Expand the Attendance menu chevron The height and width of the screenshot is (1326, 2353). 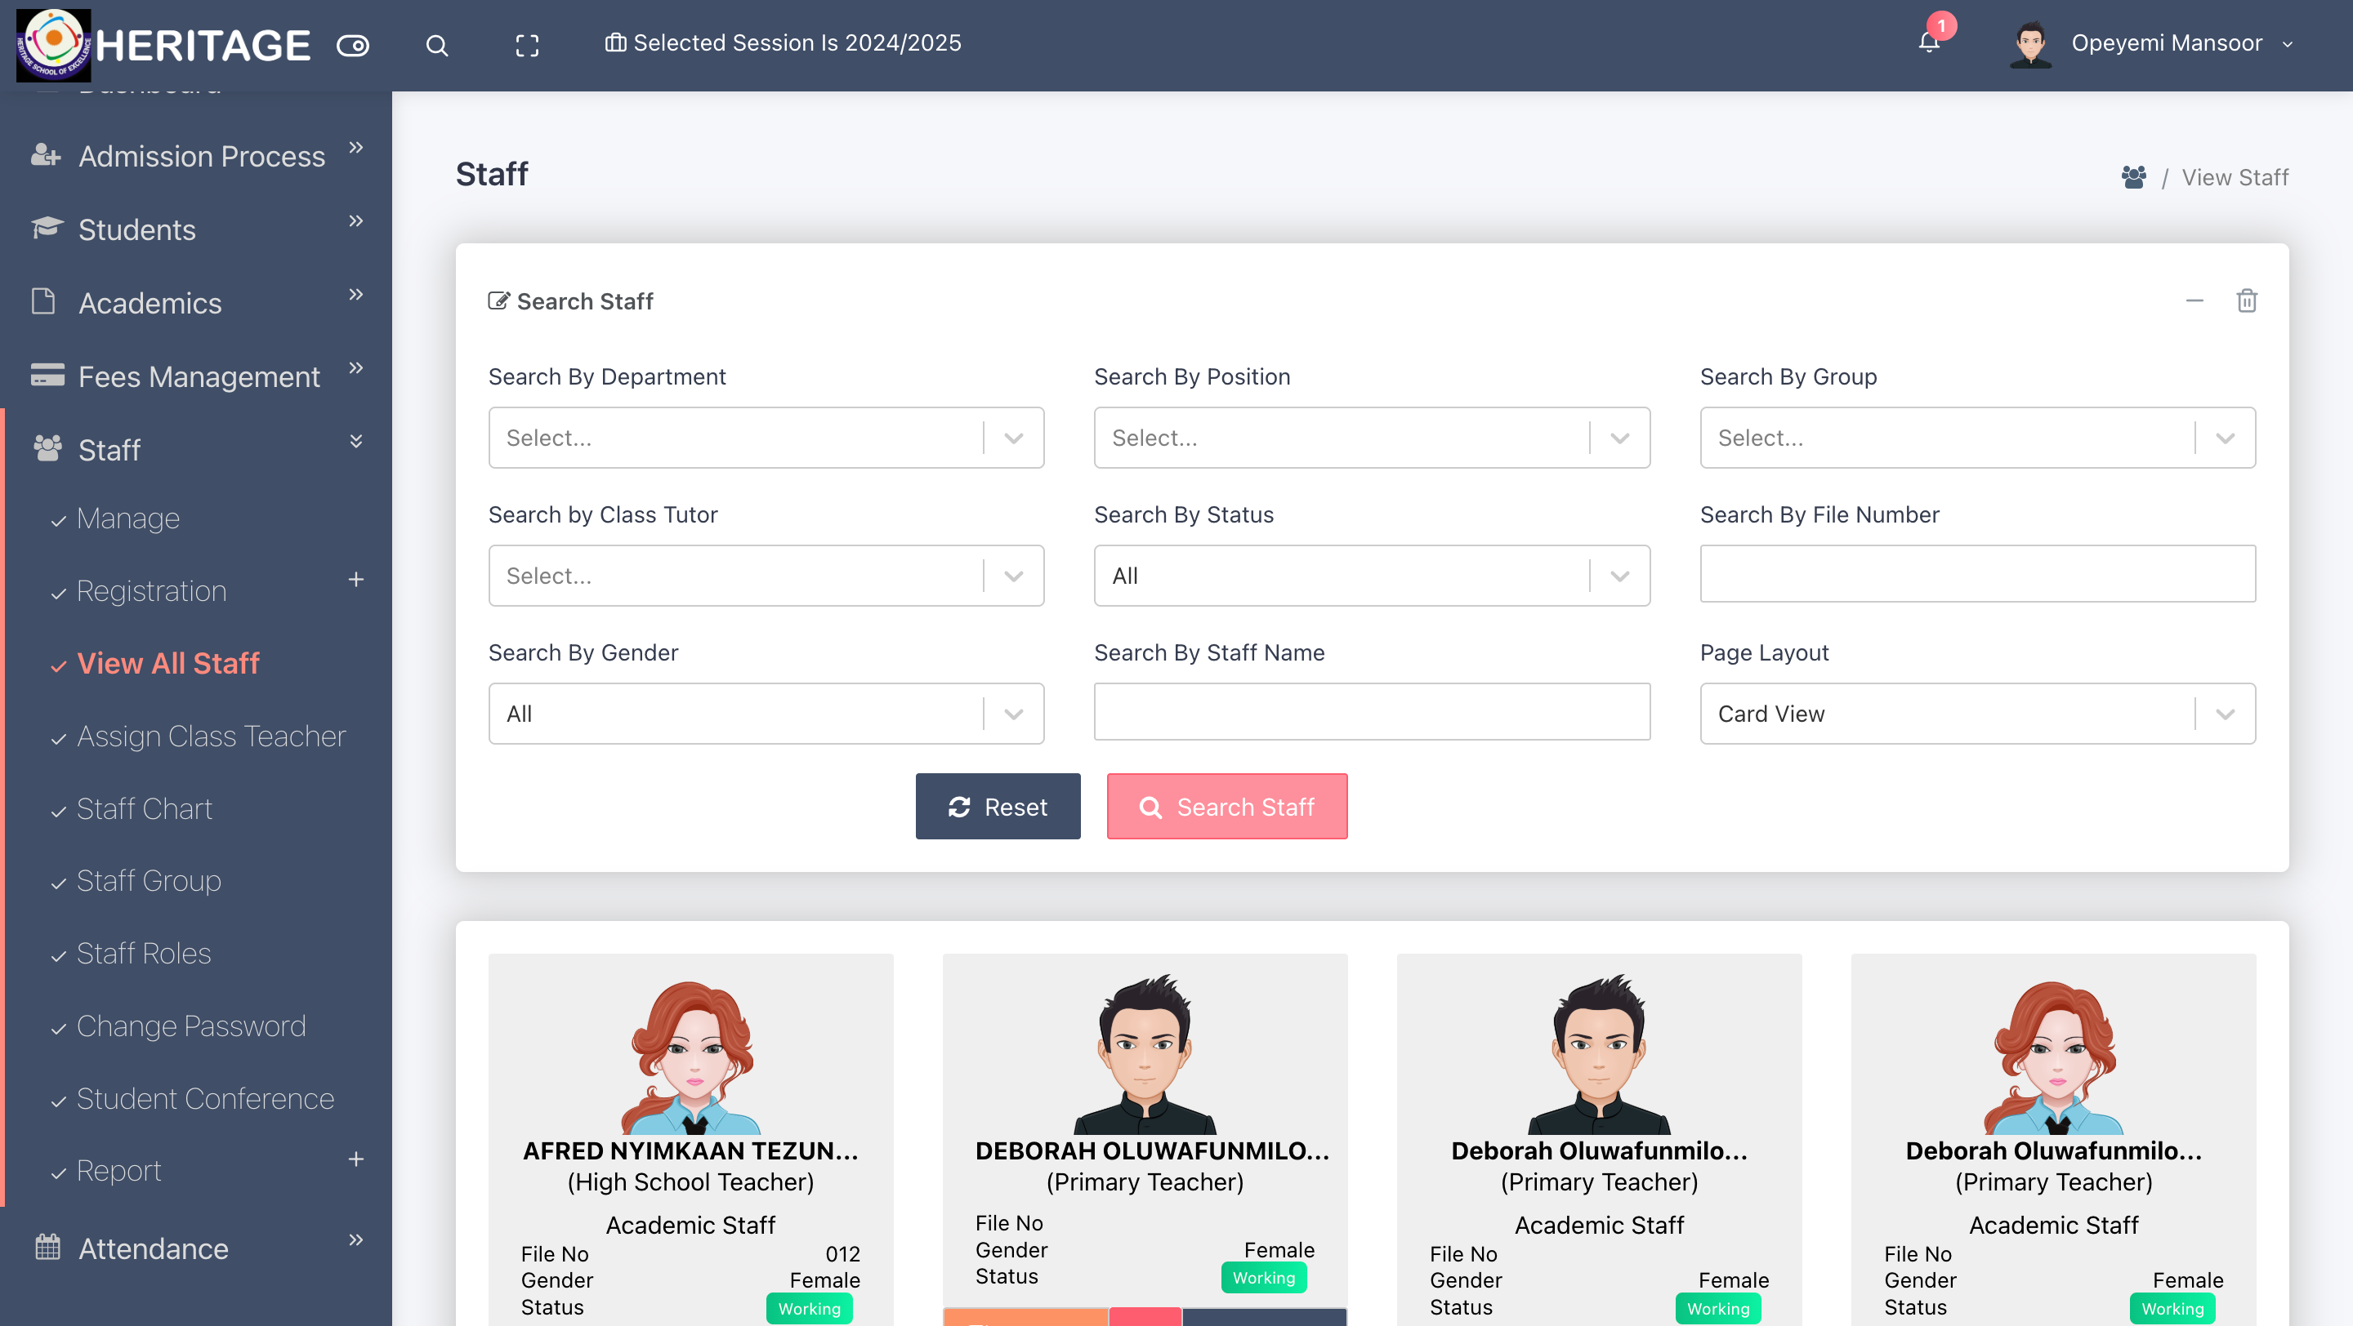[x=356, y=1239]
